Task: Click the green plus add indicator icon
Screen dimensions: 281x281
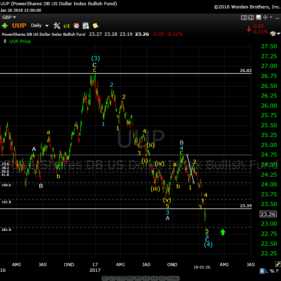Action: click(5, 26)
